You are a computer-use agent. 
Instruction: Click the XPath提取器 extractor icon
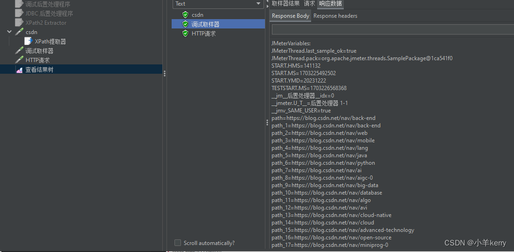click(x=28, y=42)
